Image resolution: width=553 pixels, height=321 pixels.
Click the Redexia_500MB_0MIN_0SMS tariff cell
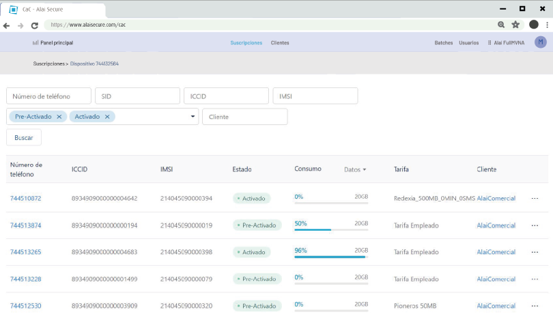tap(434, 198)
